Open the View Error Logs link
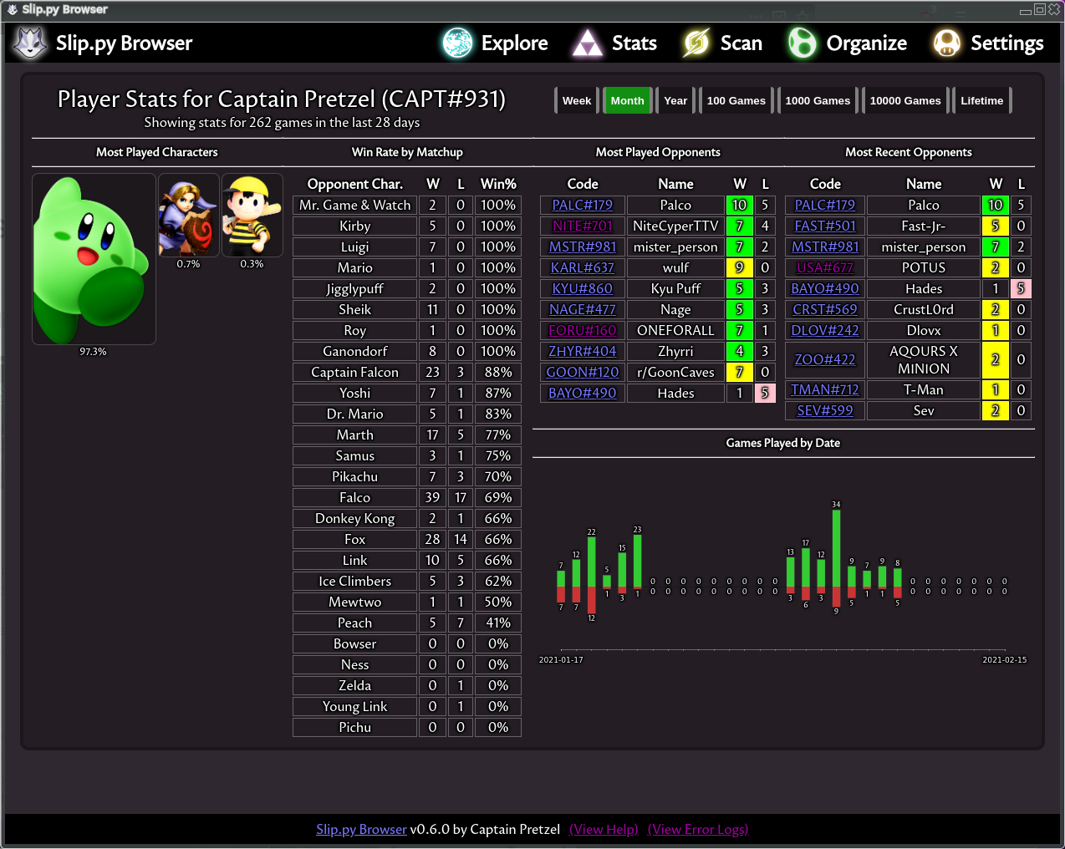1065x849 pixels. point(698,829)
